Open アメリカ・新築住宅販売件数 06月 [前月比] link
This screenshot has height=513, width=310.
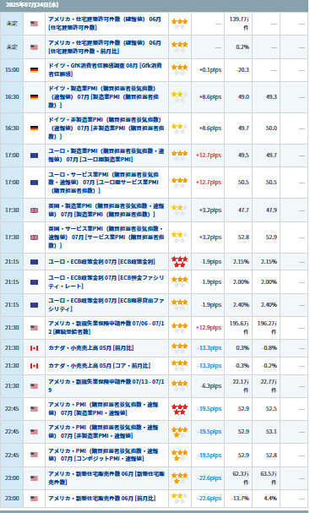[102, 499]
